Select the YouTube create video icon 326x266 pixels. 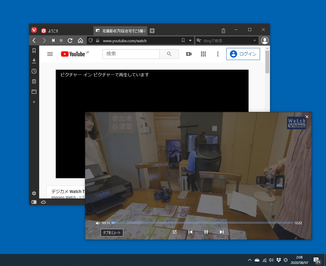tap(189, 54)
